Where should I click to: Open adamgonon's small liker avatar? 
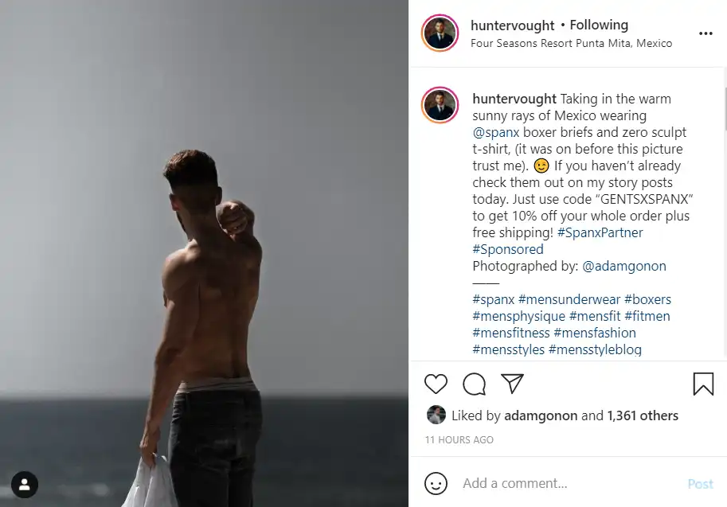pyautogui.click(x=436, y=415)
